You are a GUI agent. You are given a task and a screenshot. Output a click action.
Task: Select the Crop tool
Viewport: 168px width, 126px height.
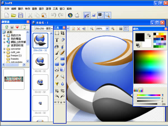[x=62, y=33]
